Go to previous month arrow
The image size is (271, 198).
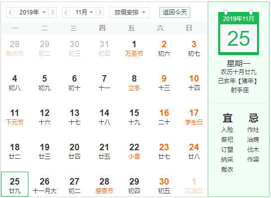pos(66,12)
